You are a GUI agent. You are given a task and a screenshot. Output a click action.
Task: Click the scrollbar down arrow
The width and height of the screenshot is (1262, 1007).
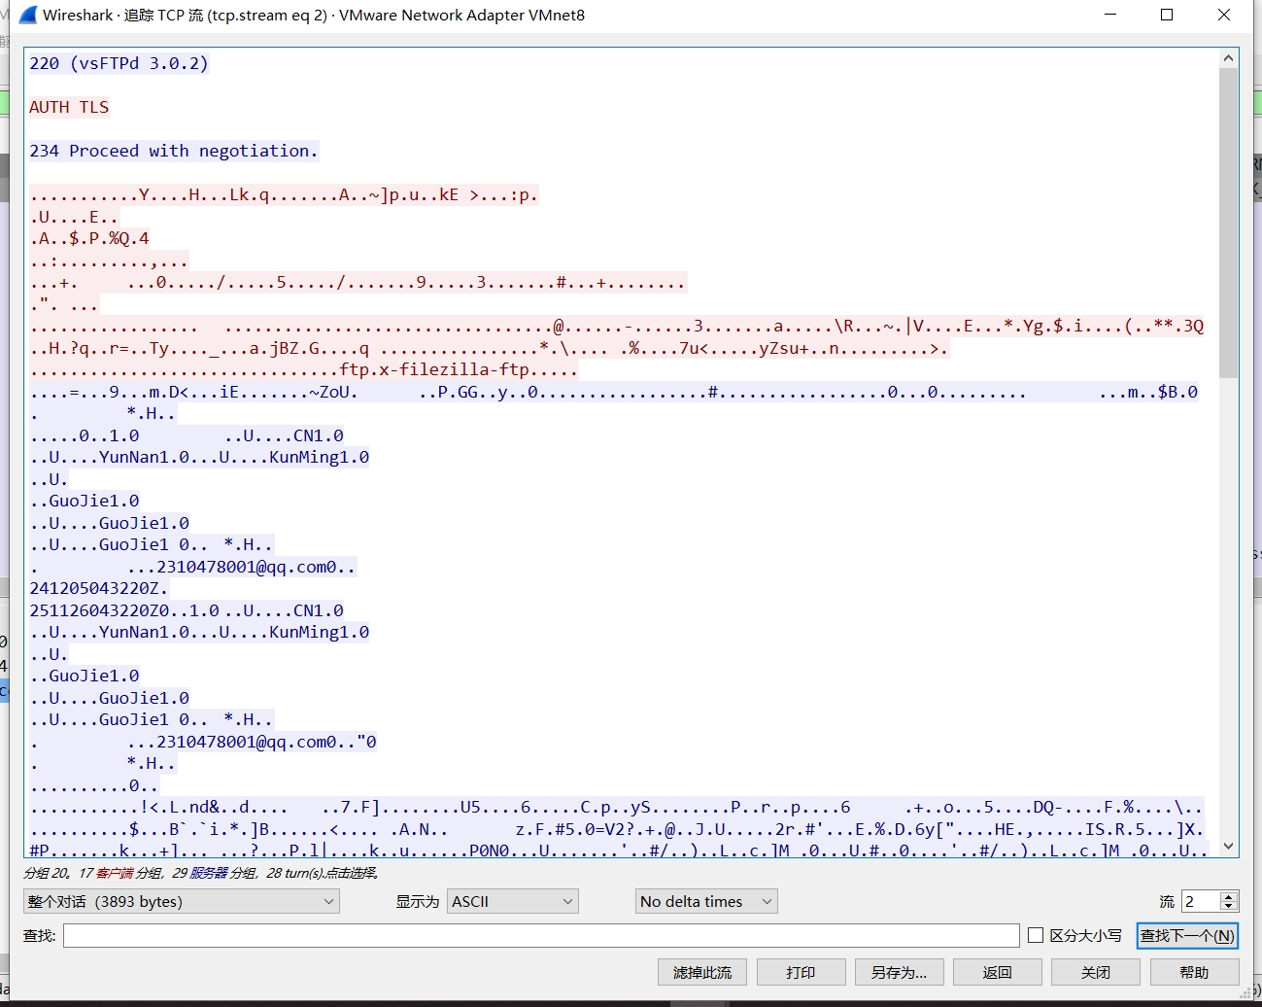point(1228,847)
